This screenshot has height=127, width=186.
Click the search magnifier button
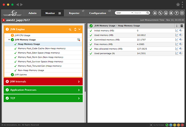148,13
